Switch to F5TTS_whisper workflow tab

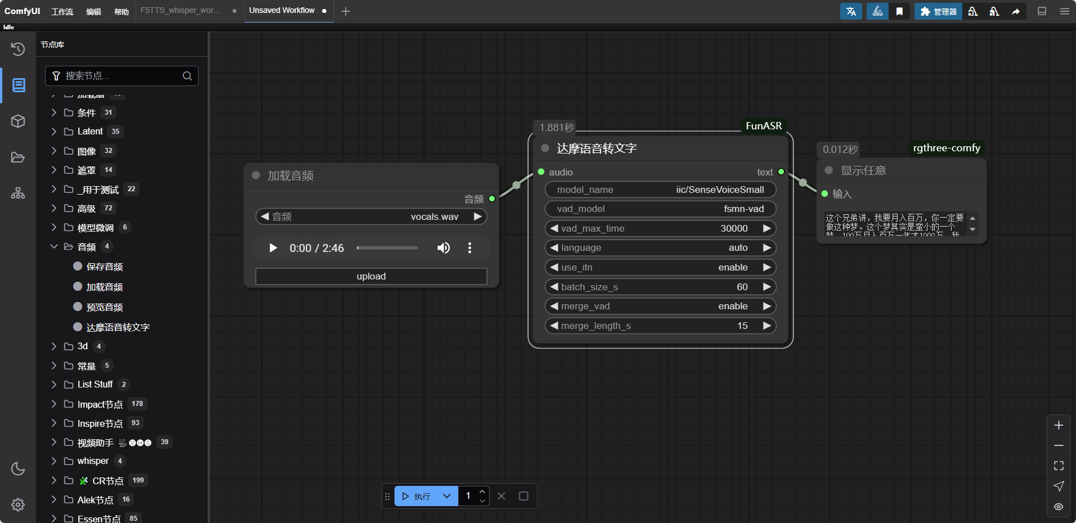coord(180,11)
